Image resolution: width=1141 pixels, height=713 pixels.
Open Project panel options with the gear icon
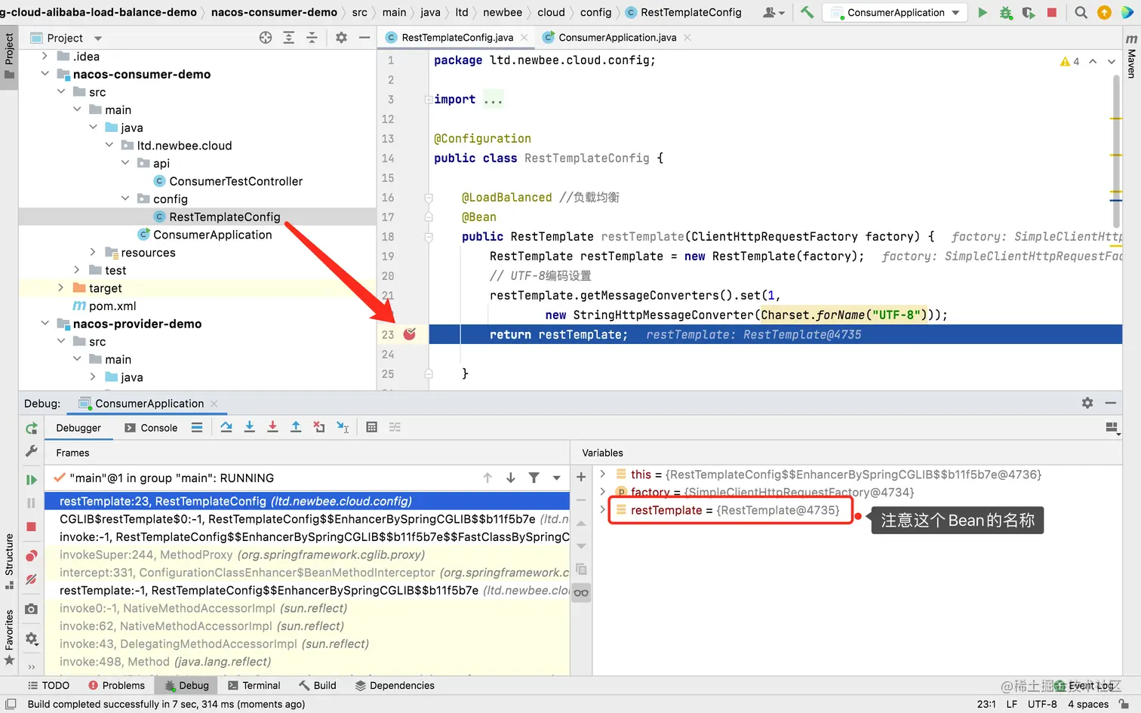(x=341, y=38)
